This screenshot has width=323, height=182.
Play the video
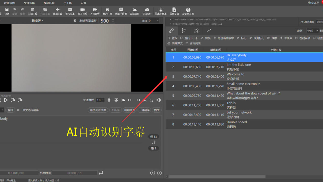(x=6, y=100)
